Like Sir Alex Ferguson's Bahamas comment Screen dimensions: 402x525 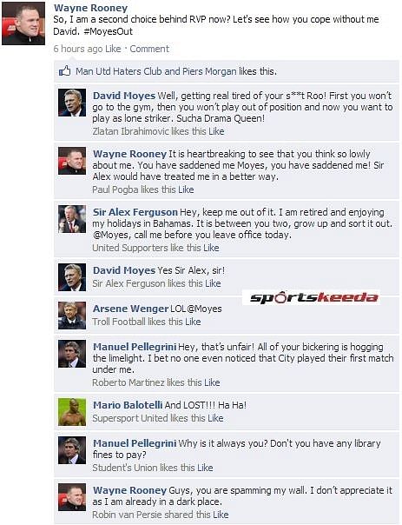click(x=211, y=248)
